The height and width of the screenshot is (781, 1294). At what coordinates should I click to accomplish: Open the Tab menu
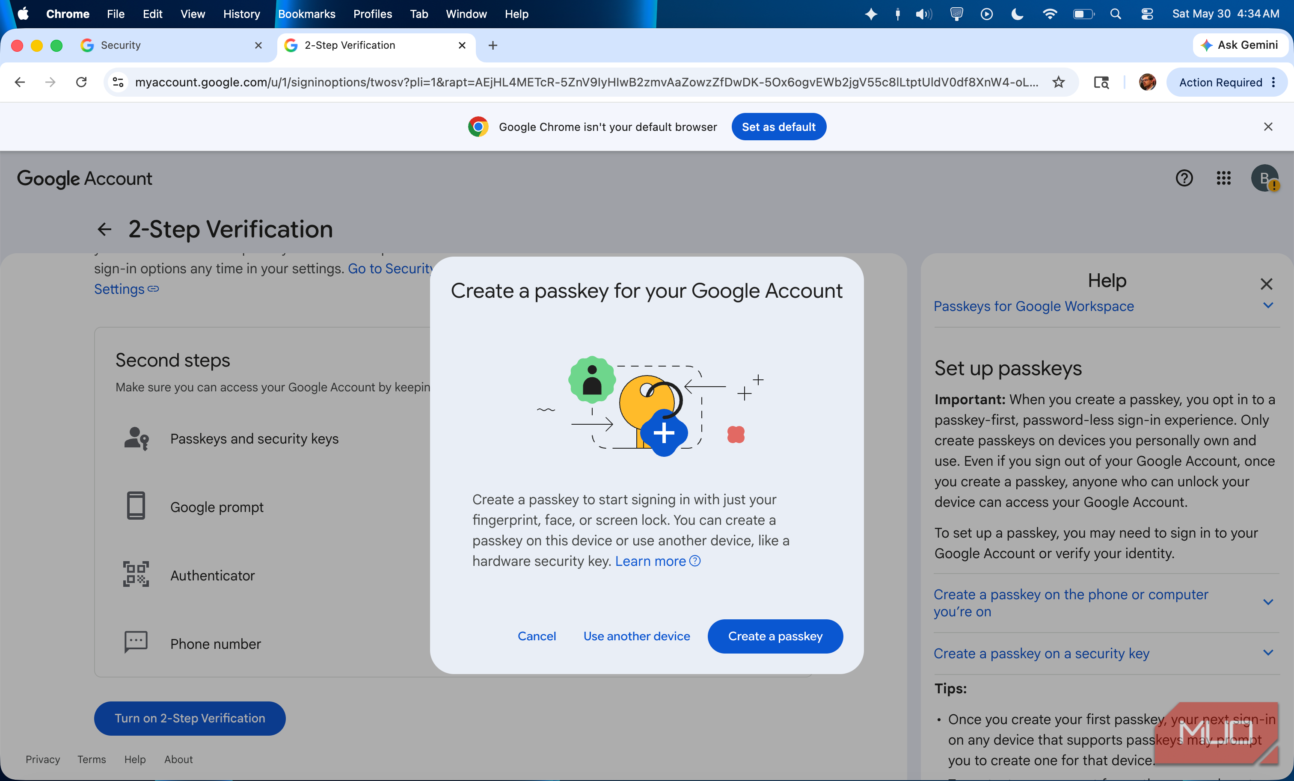pyautogui.click(x=418, y=14)
